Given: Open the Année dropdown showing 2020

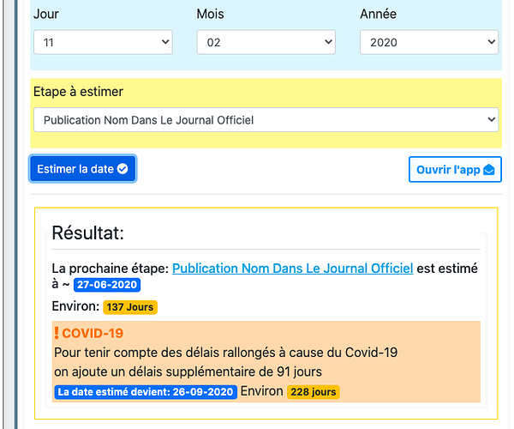Looking at the screenshot, I should 429,42.
